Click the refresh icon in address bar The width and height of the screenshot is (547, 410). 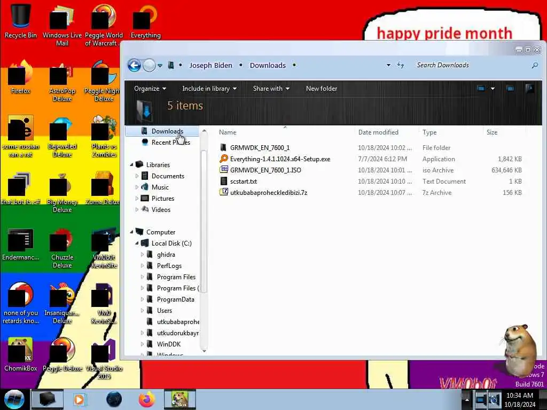401,65
